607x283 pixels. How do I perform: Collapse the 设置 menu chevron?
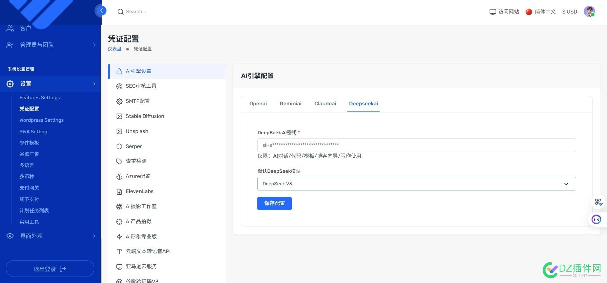coord(94,84)
